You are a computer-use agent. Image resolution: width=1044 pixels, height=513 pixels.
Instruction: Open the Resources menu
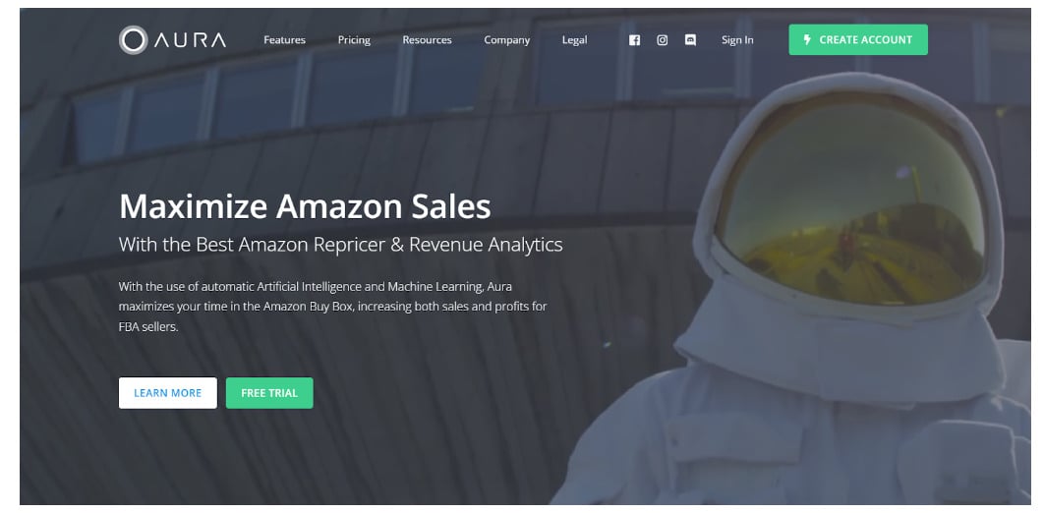coord(427,40)
